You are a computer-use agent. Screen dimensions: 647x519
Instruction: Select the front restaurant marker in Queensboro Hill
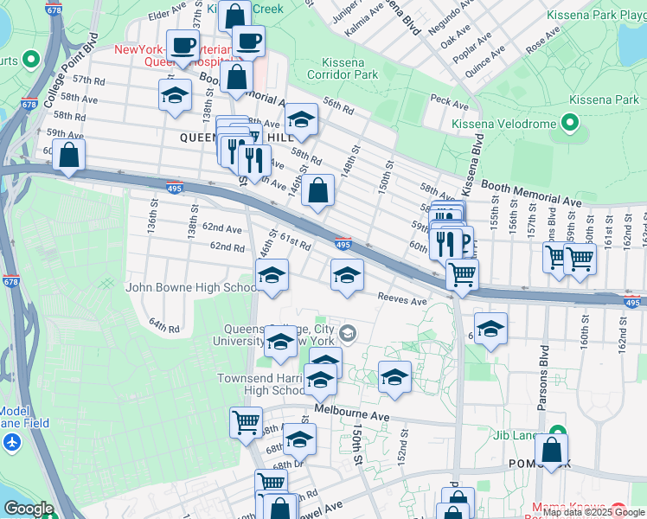[x=254, y=163]
